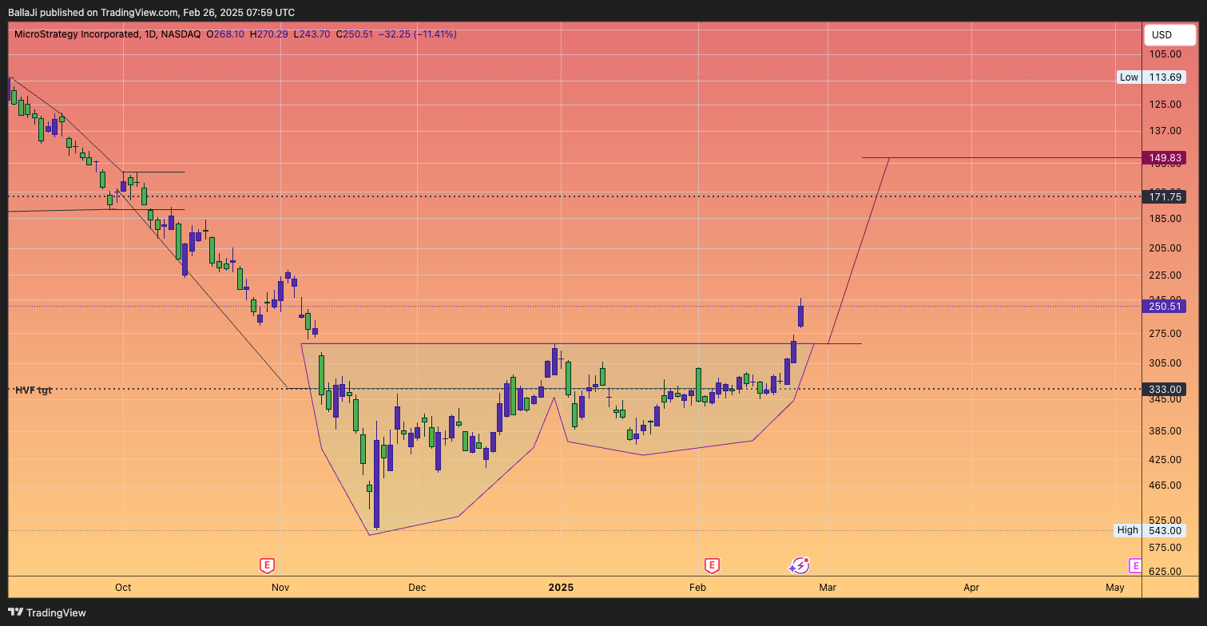Click the Dec label on time axis
The height and width of the screenshot is (626, 1207).
[416, 587]
